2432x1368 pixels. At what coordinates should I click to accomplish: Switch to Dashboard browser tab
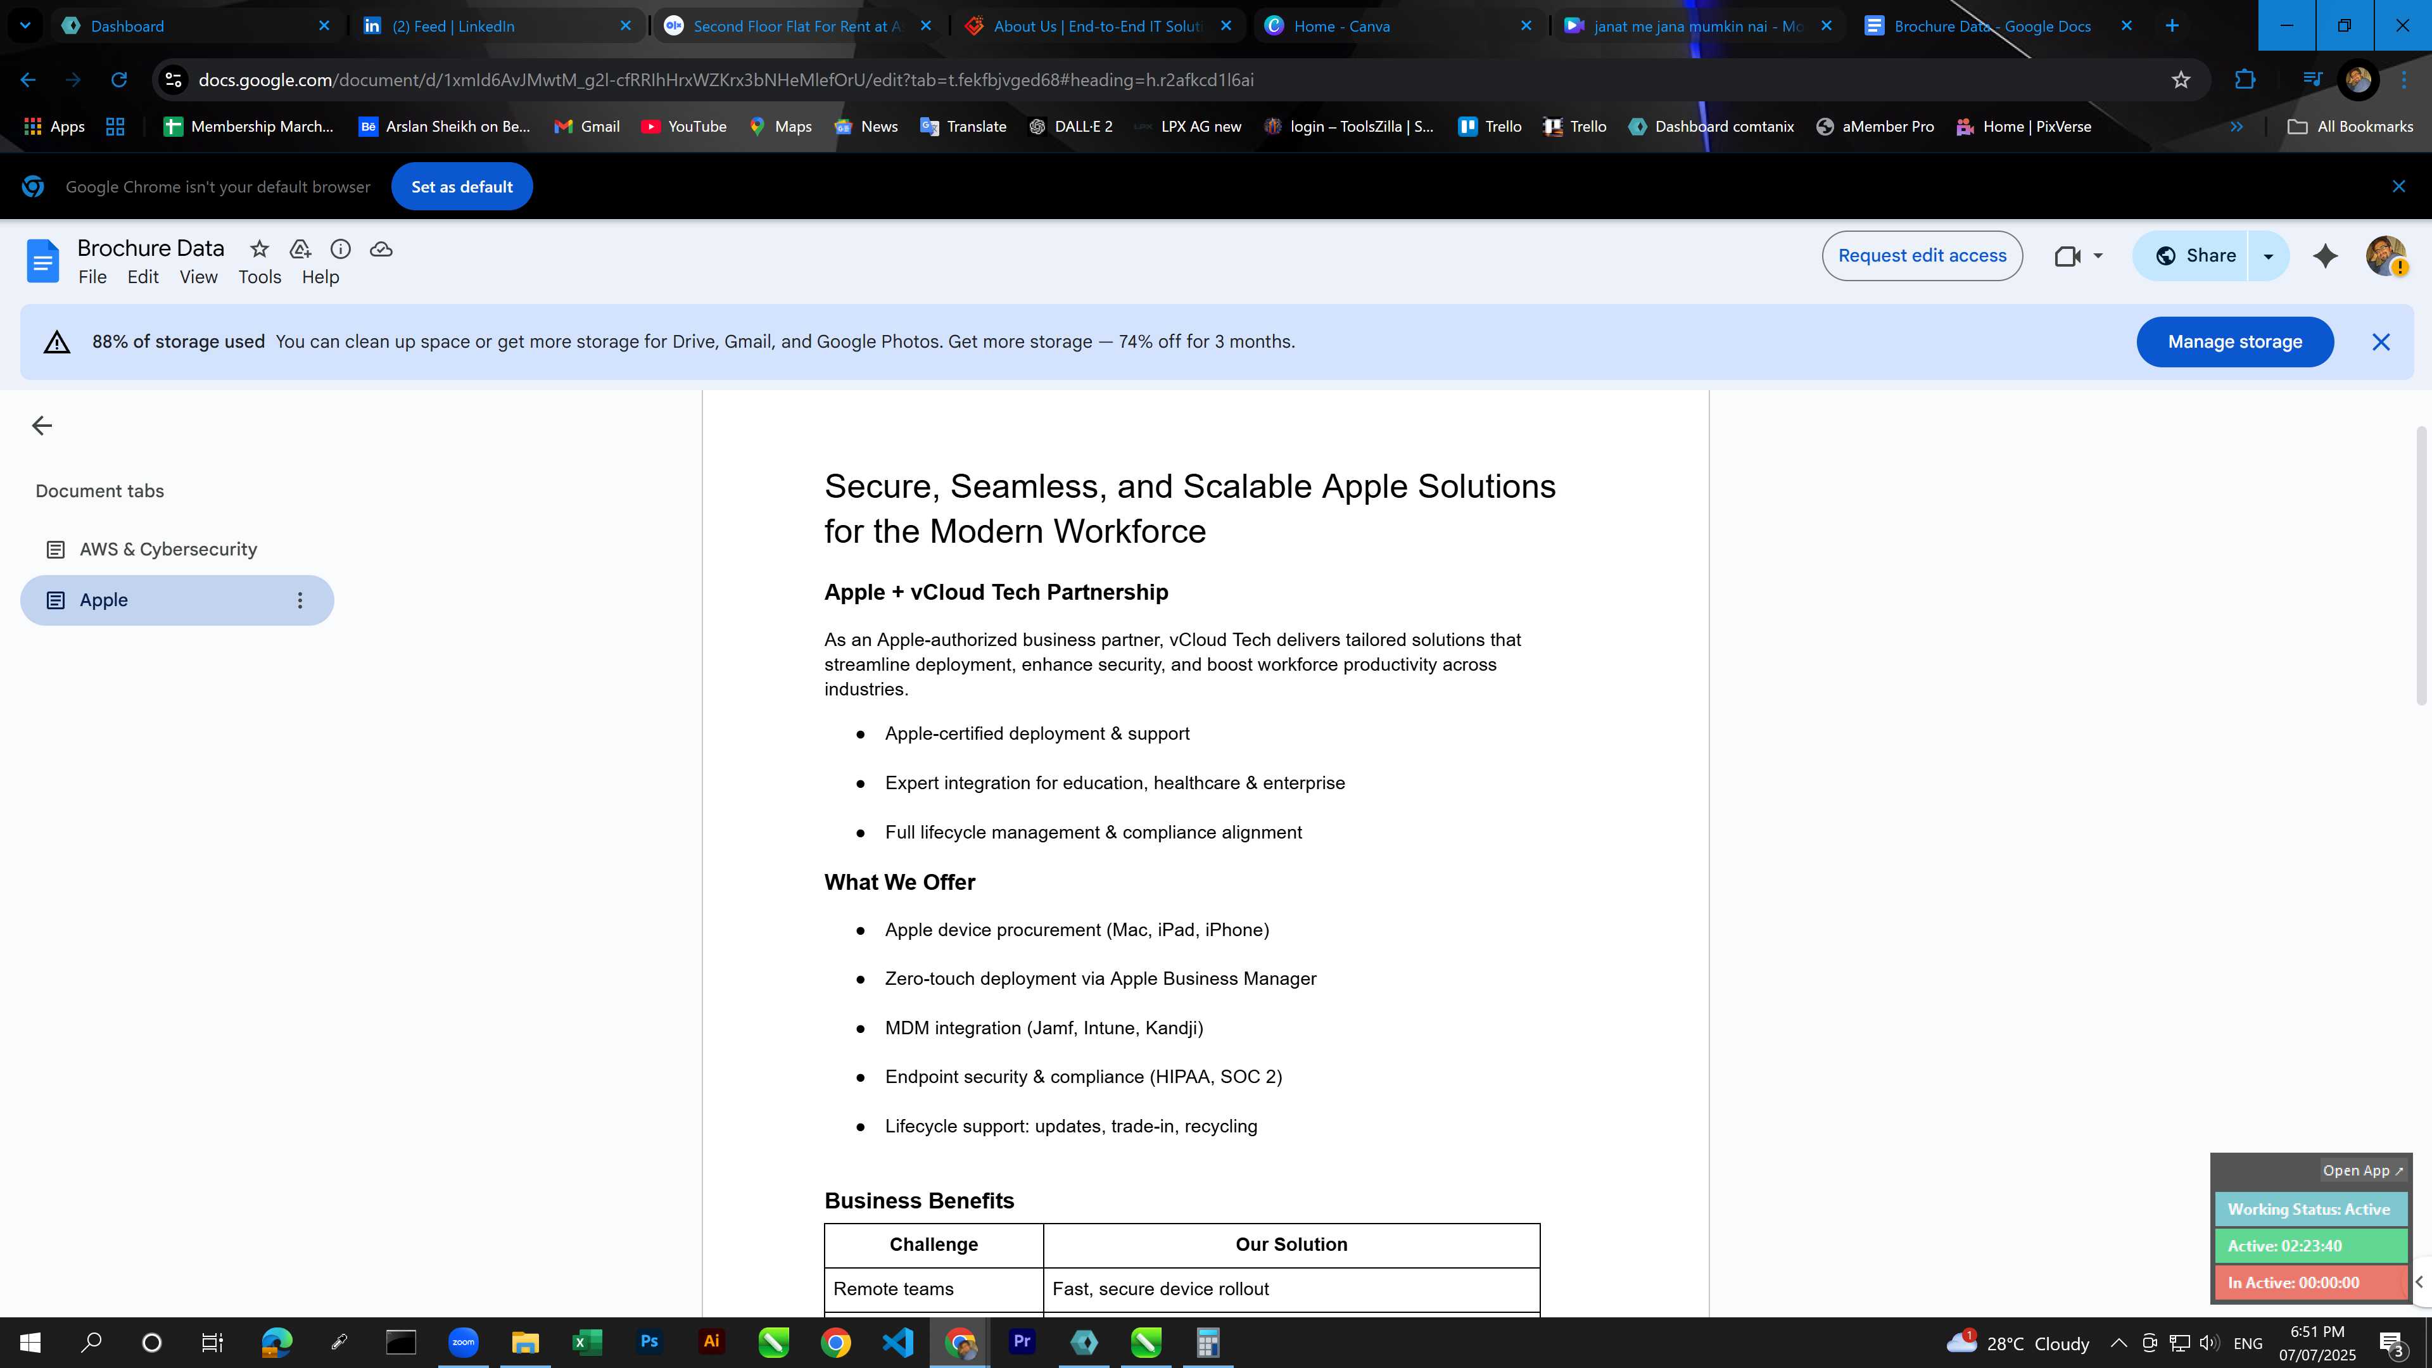pyautogui.click(x=196, y=25)
